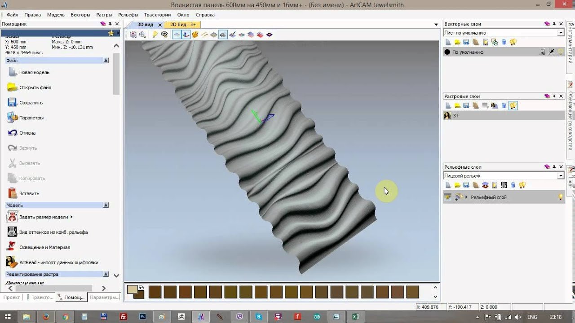Click new bitmap layer icon in Растровые слои
The width and height of the screenshot is (575, 323).
click(x=448, y=105)
